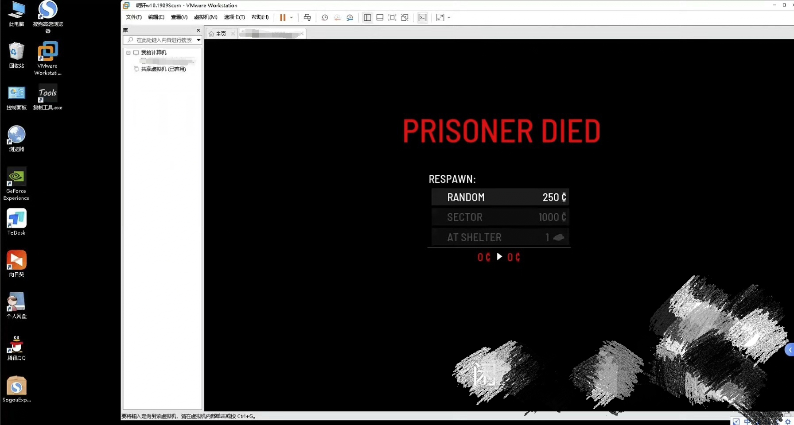The height and width of the screenshot is (425, 794).
Task: Click the VMware Workstation title bar icon
Action: pos(126,5)
